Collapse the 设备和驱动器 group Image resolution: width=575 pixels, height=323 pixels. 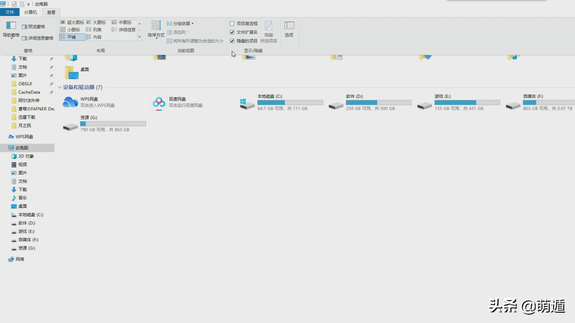(x=60, y=87)
